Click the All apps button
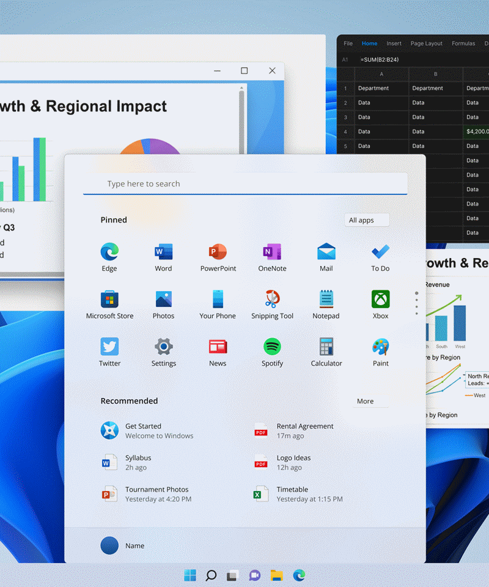Viewport: 489px width, 587px height. (x=367, y=220)
